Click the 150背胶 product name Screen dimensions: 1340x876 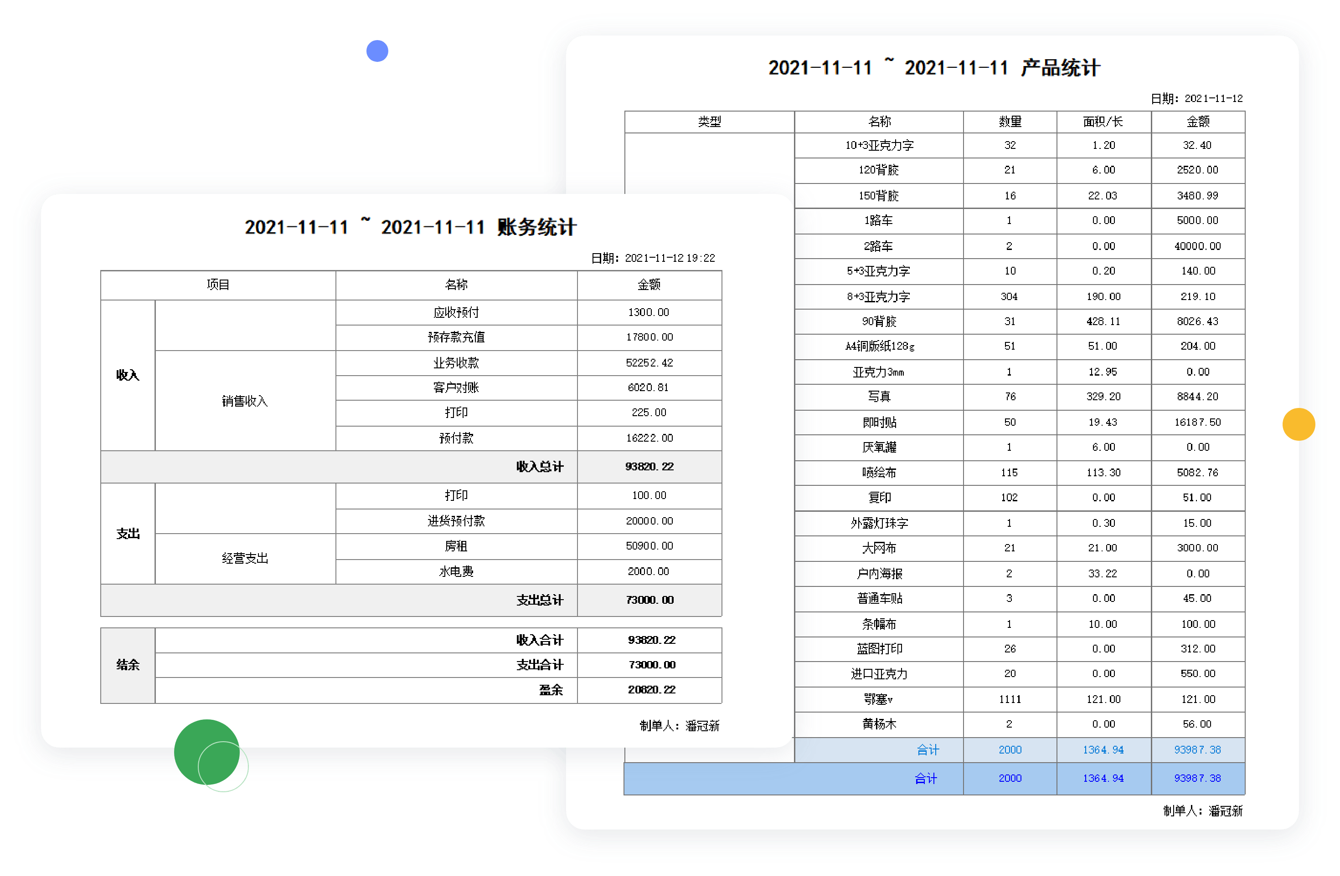pyautogui.click(x=879, y=196)
